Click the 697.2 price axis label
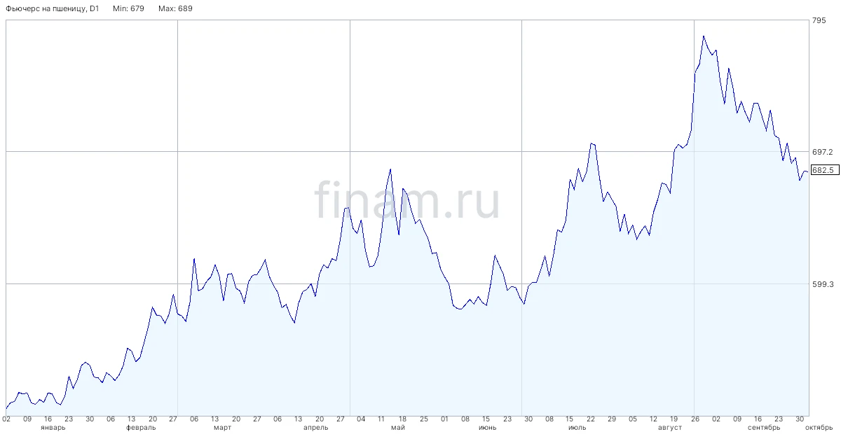Viewport: 841px width, 441px height. [822, 152]
